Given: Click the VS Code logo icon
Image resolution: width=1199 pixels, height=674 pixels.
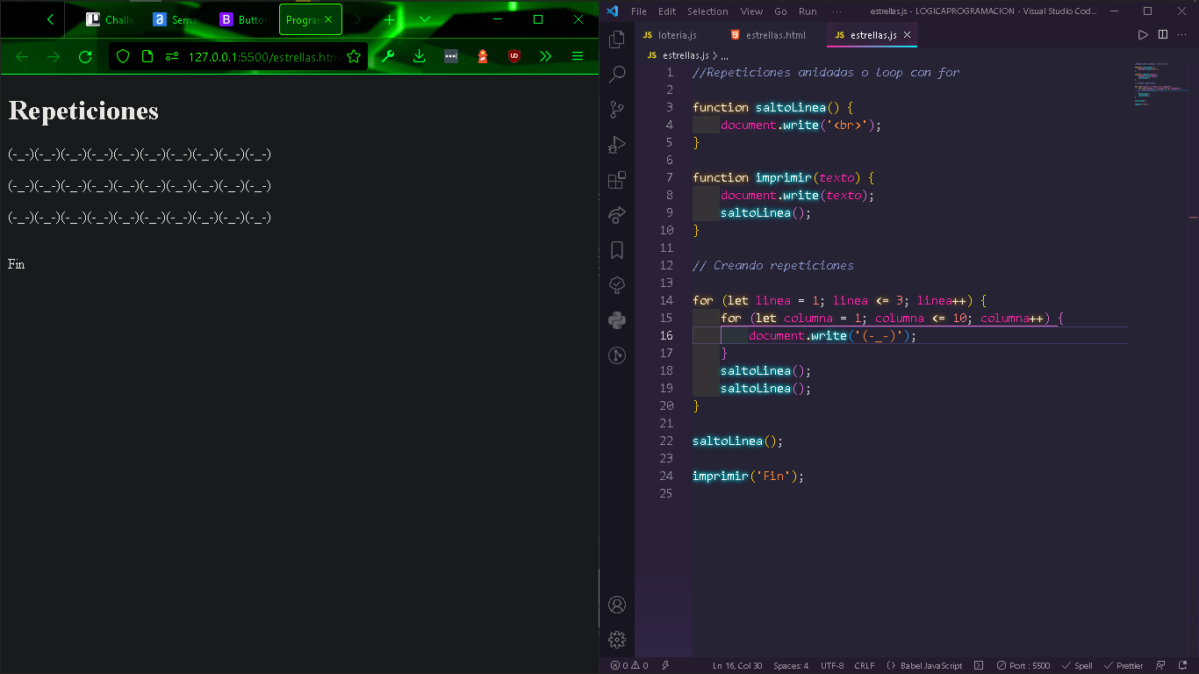Looking at the screenshot, I should click(613, 11).
